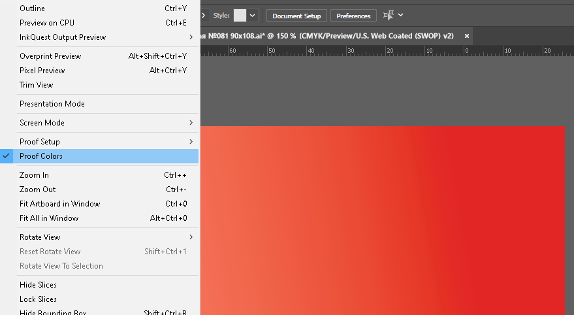The image size is (574, 315).
Task: Open dropdown arrow next to align icon
Action: pyautogui.click(x=400, y=15)
